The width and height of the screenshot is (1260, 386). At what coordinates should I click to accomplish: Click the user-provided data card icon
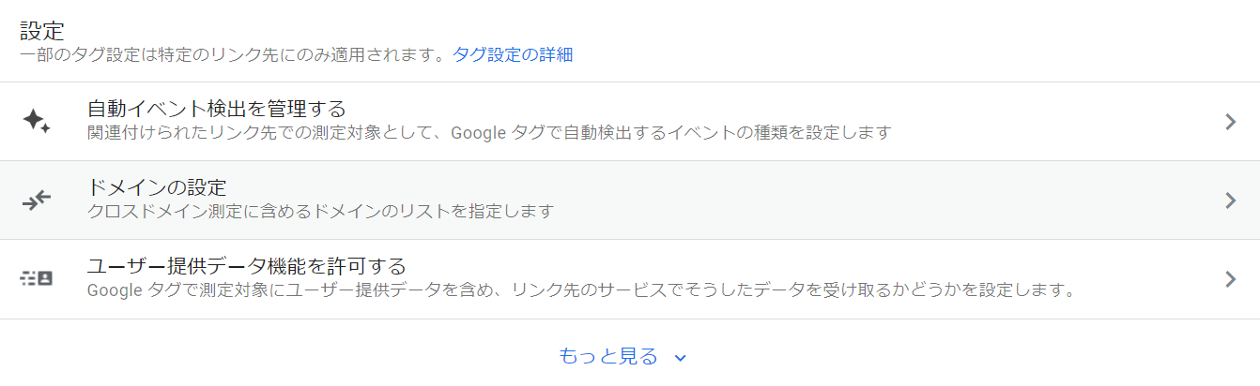click(36, 278)
